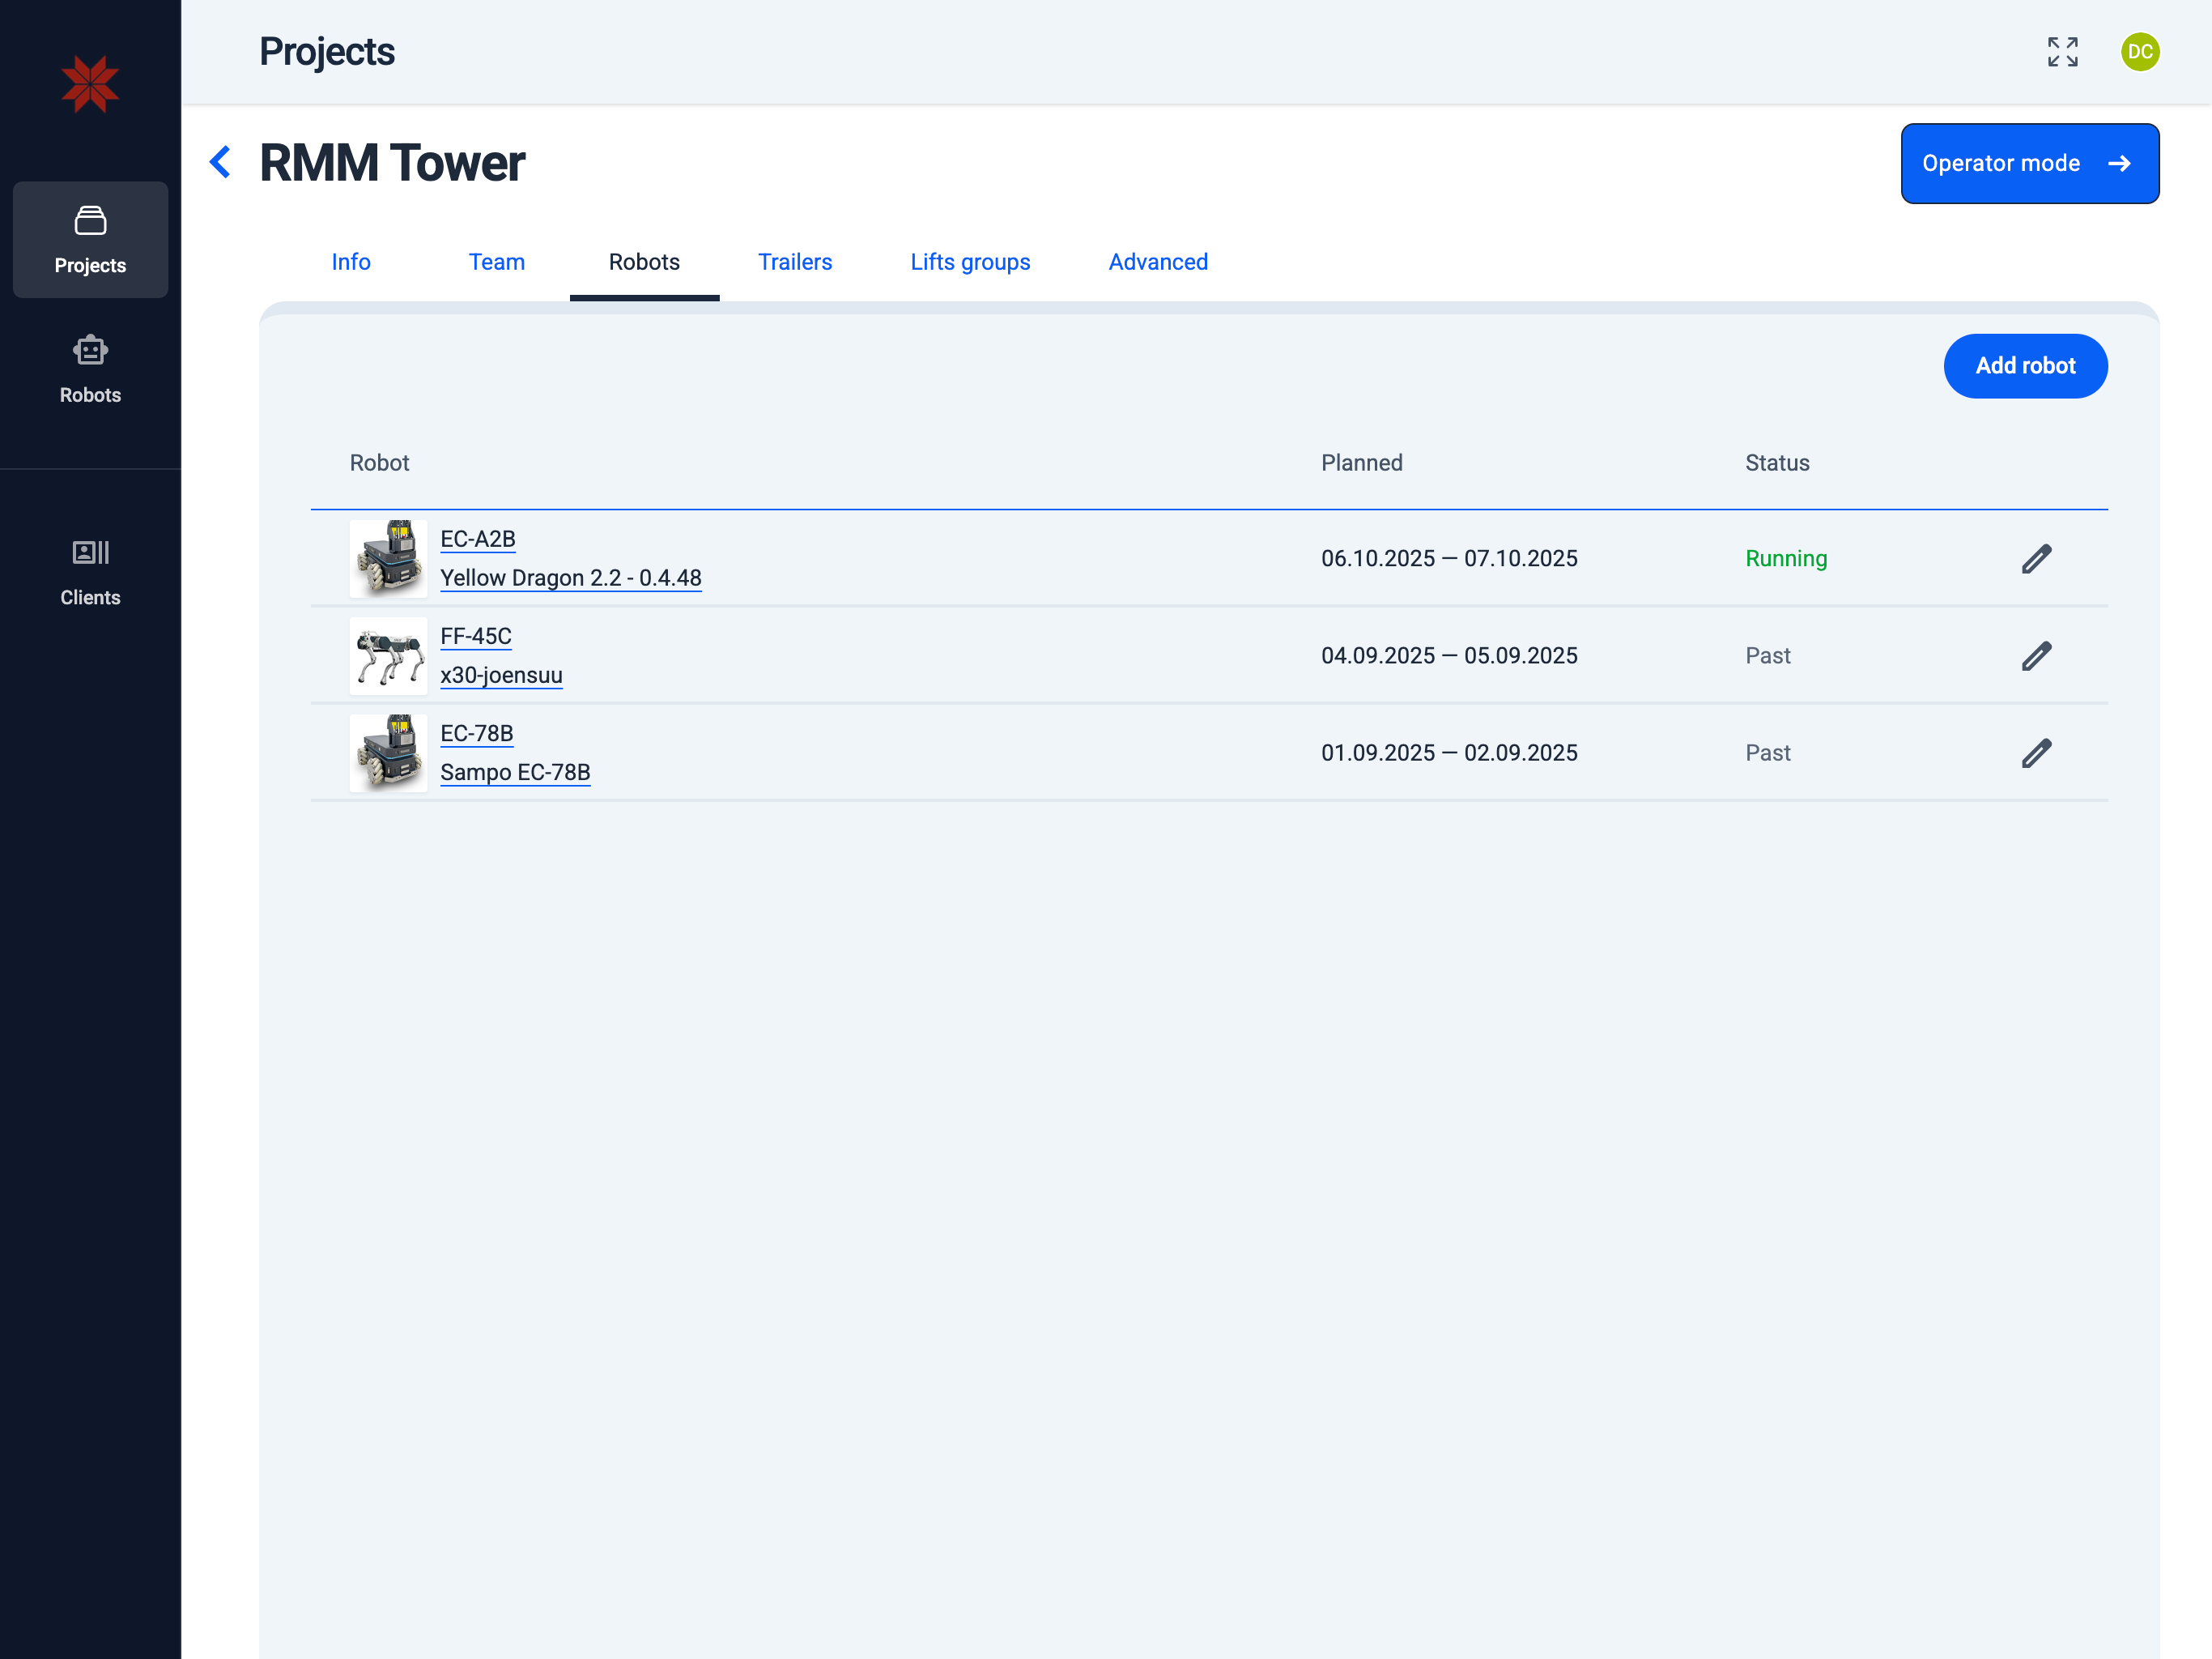Click the red star logo in sidebar

(x=90, y=84)
